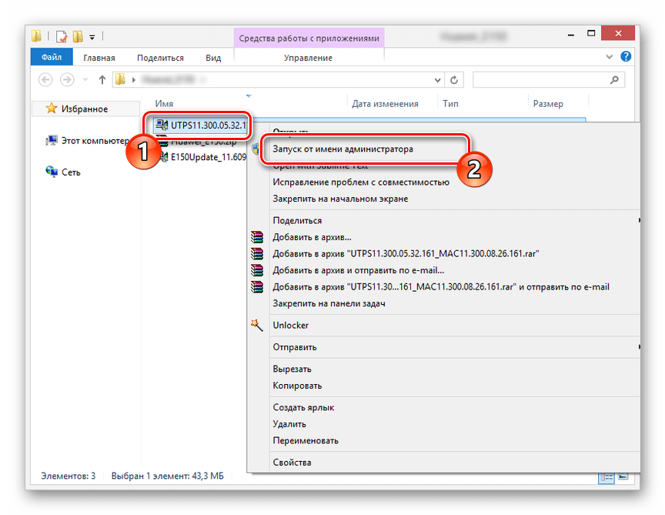Open the Файл ribbon tab
665x515 pixels.
[52, 57]
